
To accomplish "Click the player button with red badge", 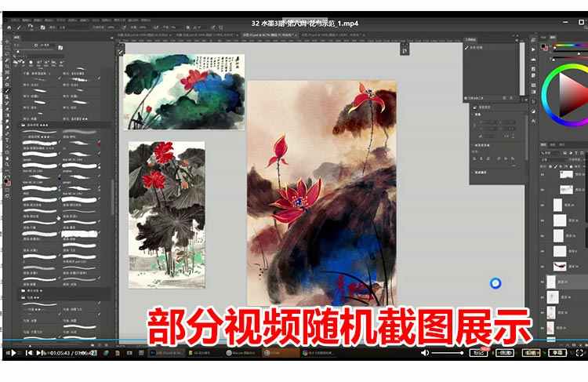I will point(478,353).
